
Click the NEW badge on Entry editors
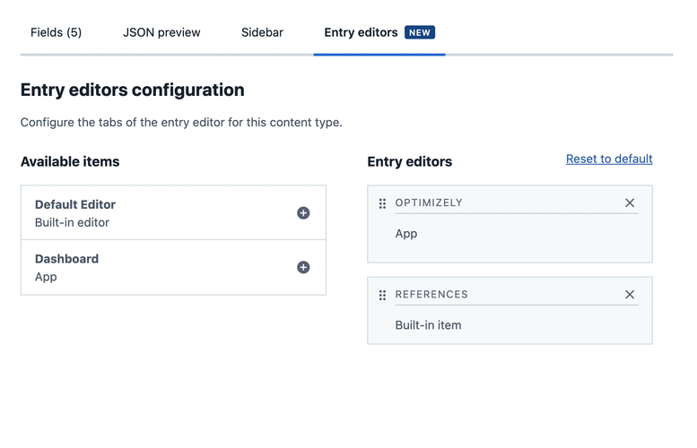point(420,32)
